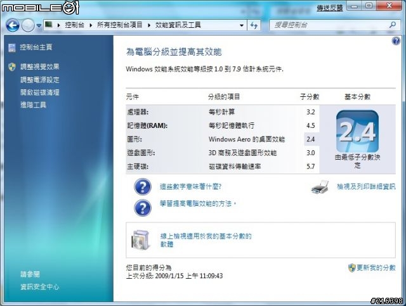
Task: Click the question icon beside 這些數字意味著什麼
Action: coord(143,187)
